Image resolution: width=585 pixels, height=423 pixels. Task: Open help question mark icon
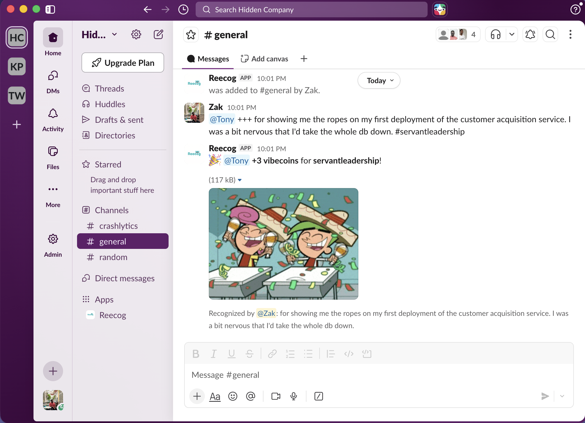575,9
